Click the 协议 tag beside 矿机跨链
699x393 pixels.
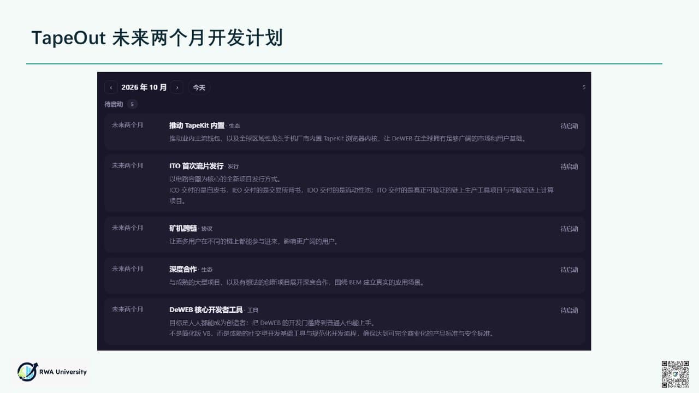click(206, 229)
